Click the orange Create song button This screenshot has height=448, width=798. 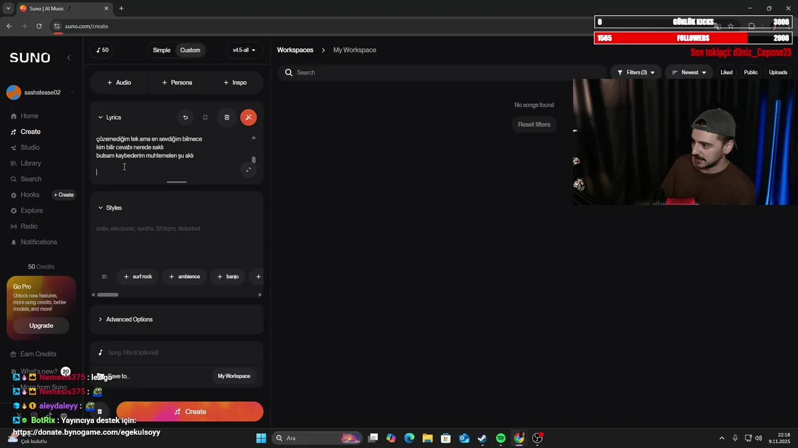point(190,411)
